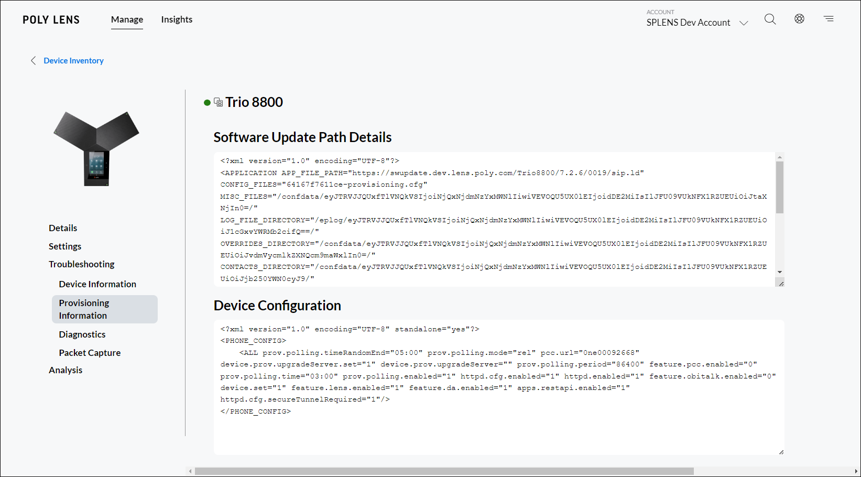Switch to the Insights tab

[177, 19]
